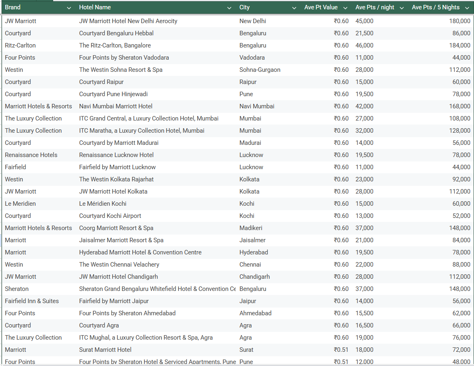Viewport: 474px width, 366px height.
Task: Open the Ave Pt Value filter dropdown
Action: click(345, 8)
